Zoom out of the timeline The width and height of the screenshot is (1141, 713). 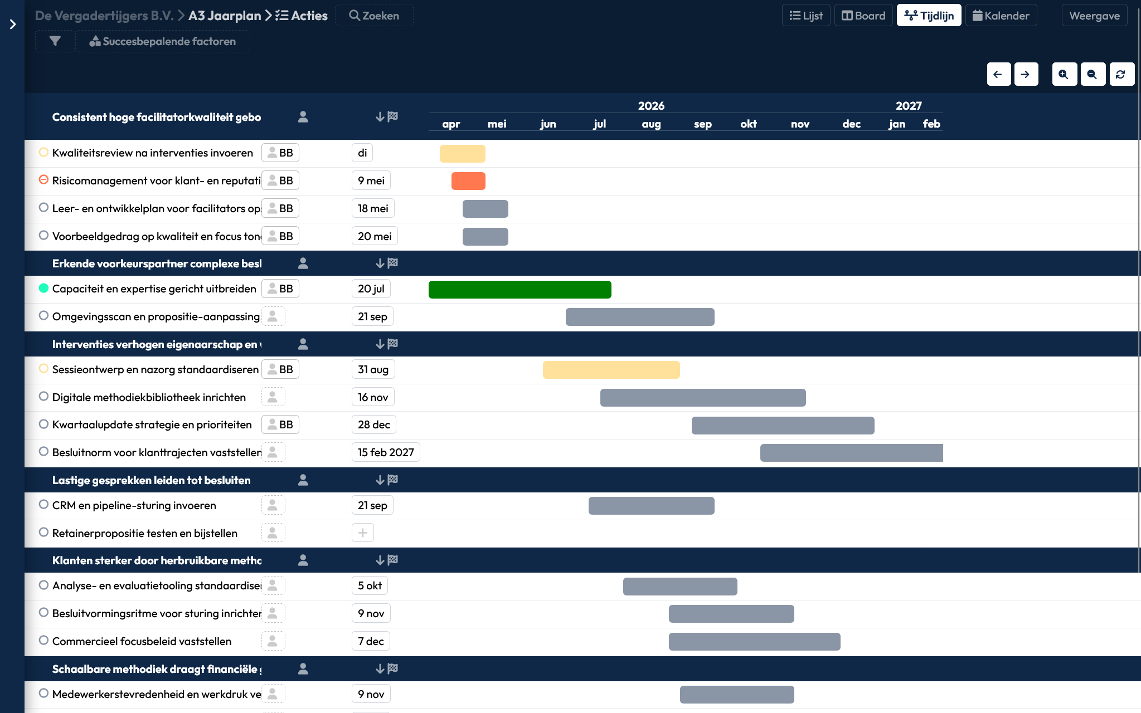pyautogui.click(x=1093, y=74)
